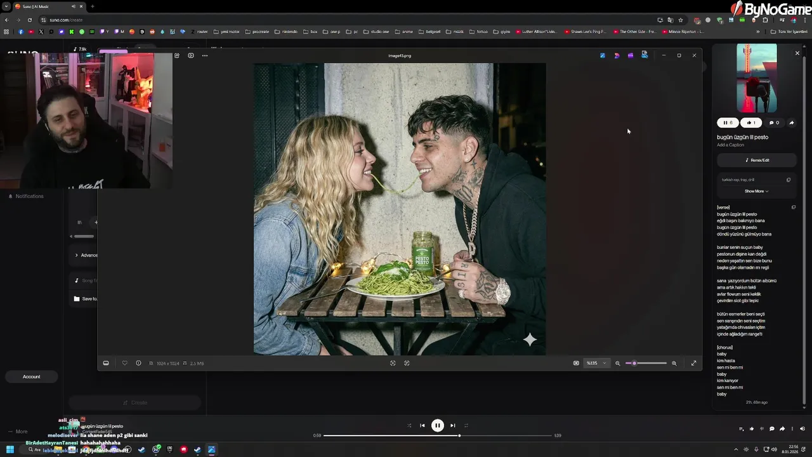Skip to the previous track
The image size is (812, 457).
coord(422,425)
